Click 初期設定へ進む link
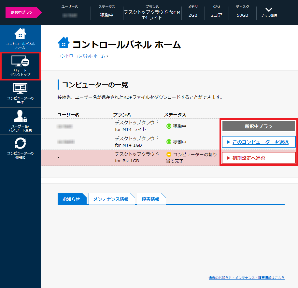The width and height of the screenshot is (298, 288). pyautogui.click(x=248, y=158)
